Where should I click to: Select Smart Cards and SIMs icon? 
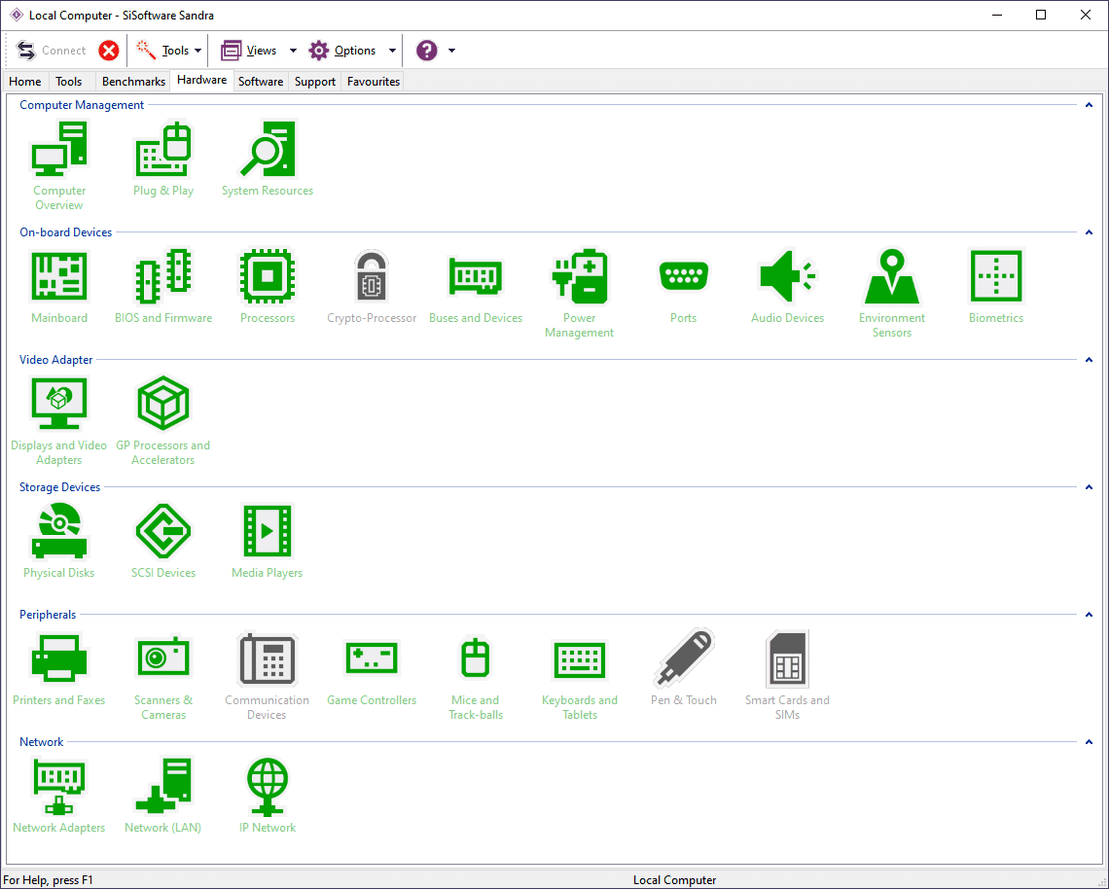(x=787, y=674)
